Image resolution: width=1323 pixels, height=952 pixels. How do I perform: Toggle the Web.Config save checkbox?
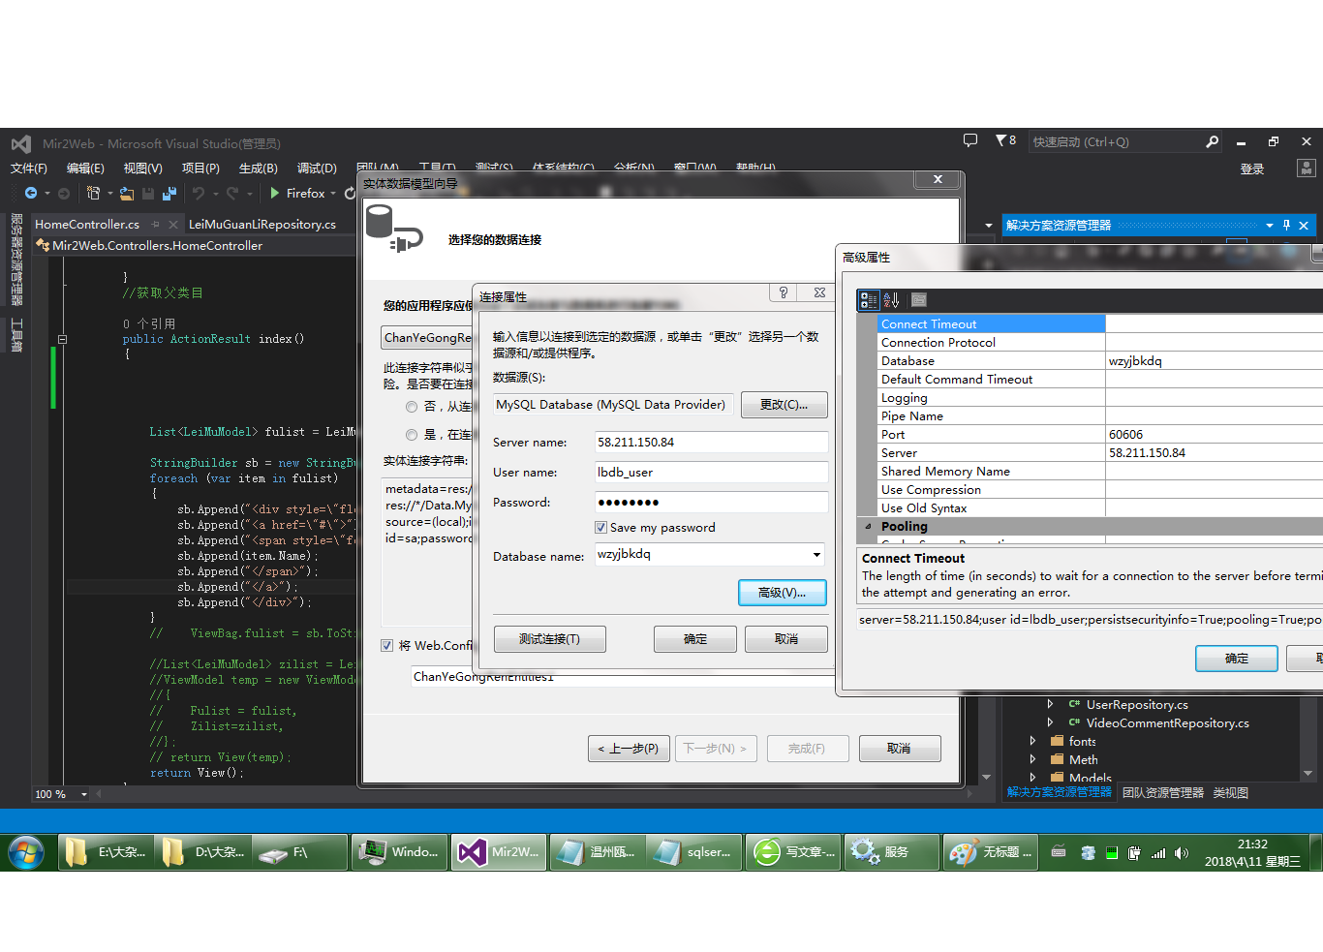[x=387, y=645]
